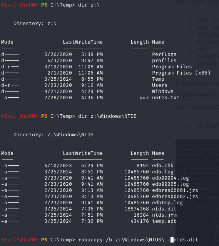Click the 447 length value
Viewport: 219px width, 246px height.
click(x=144, y=98)
